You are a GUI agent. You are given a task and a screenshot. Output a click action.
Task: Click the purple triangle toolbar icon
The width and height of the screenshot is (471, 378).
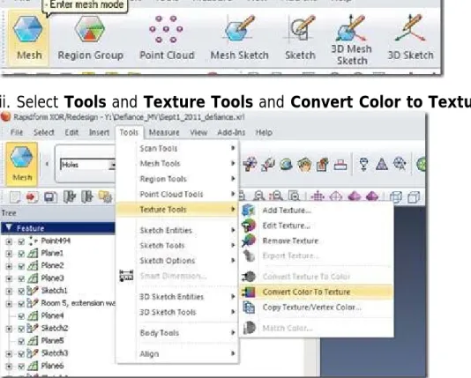click(x=382, y=165)
